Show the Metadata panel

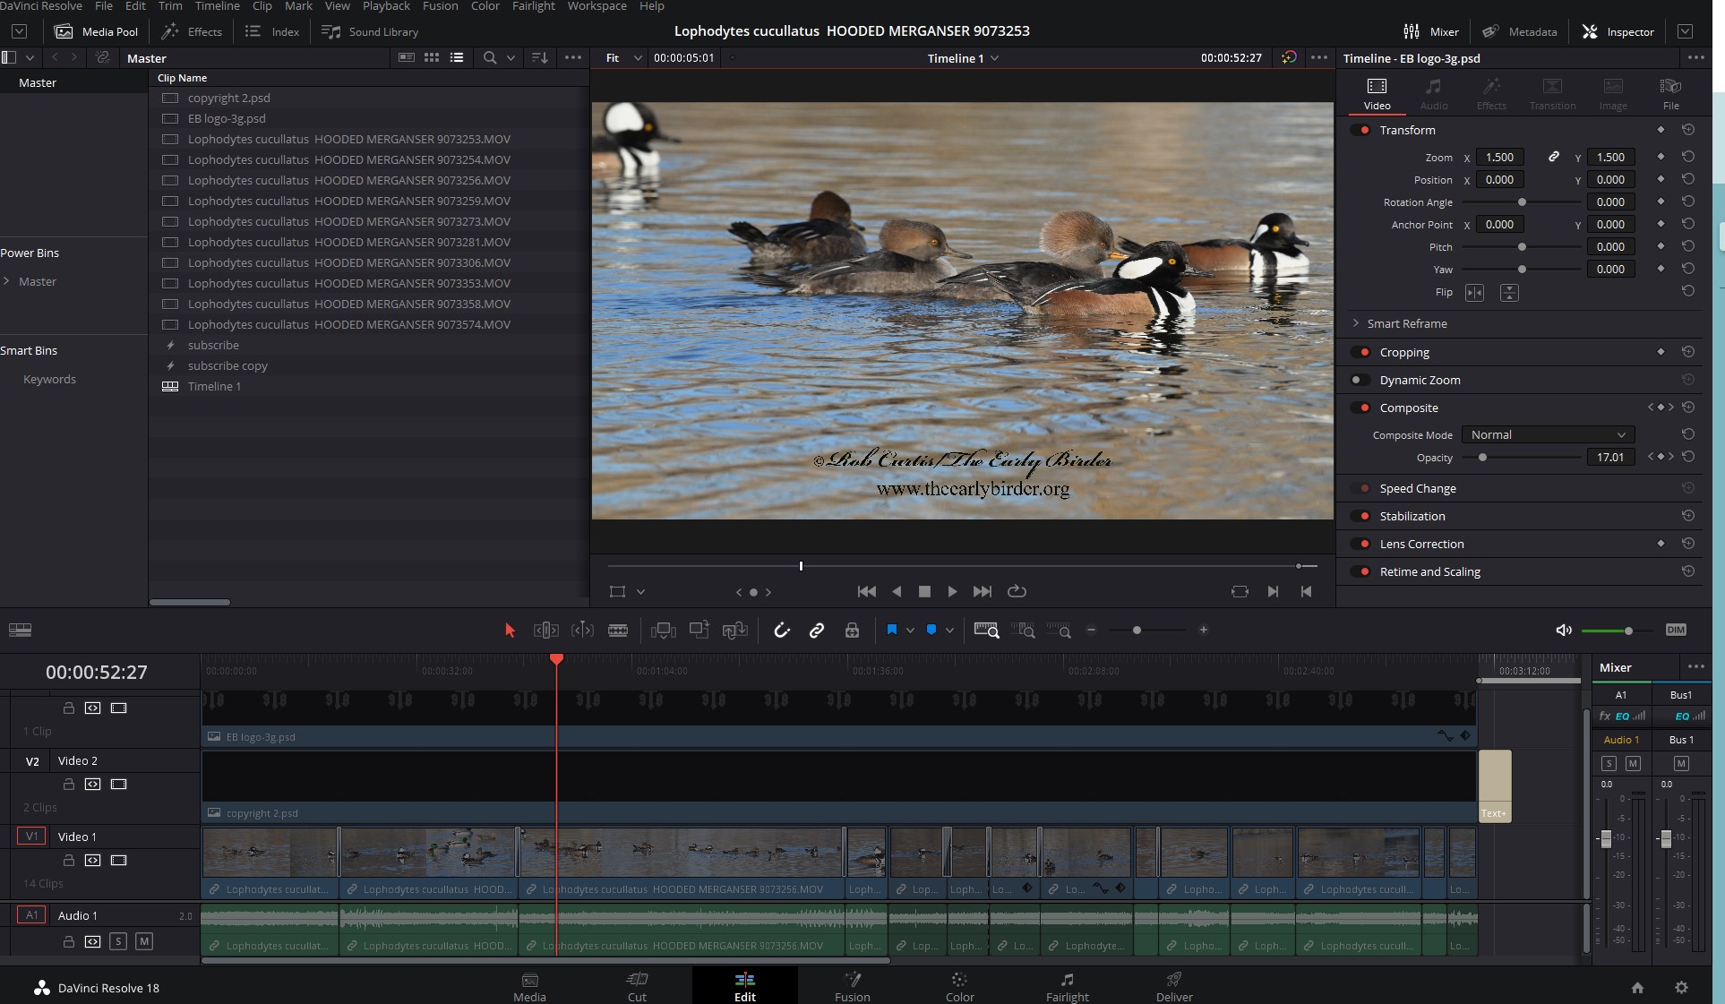pos(1519,31)
